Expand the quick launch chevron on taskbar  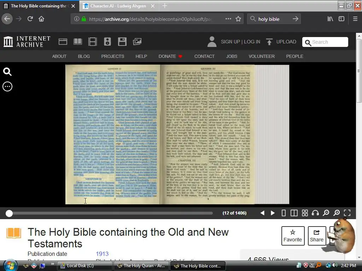tap(53, 264)
